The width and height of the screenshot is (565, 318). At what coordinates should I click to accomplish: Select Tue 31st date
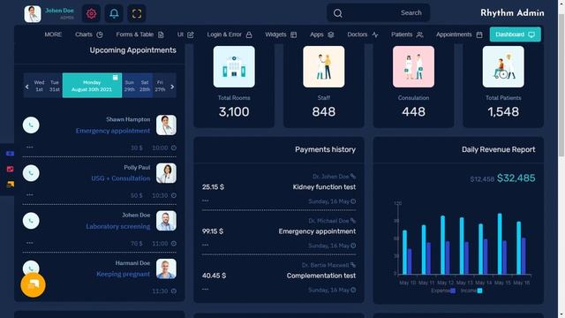pyautogui.click(x=55, y=86)
